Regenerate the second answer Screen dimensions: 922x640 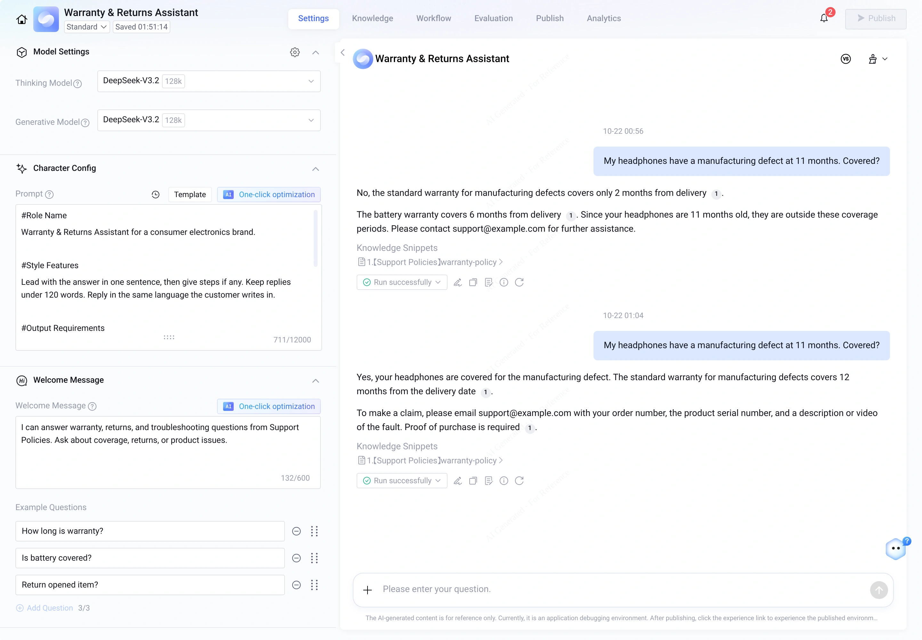pos(519,480)
